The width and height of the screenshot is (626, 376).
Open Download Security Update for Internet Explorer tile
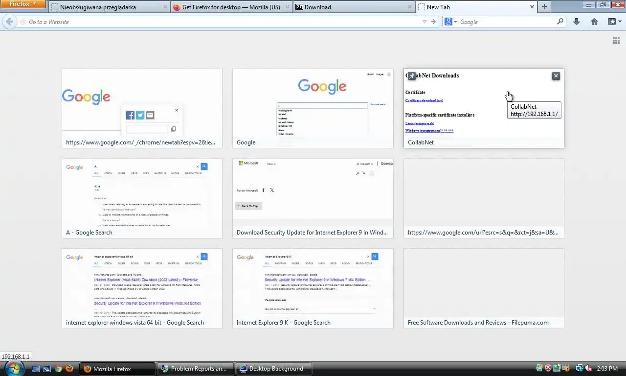pos(313,198)
